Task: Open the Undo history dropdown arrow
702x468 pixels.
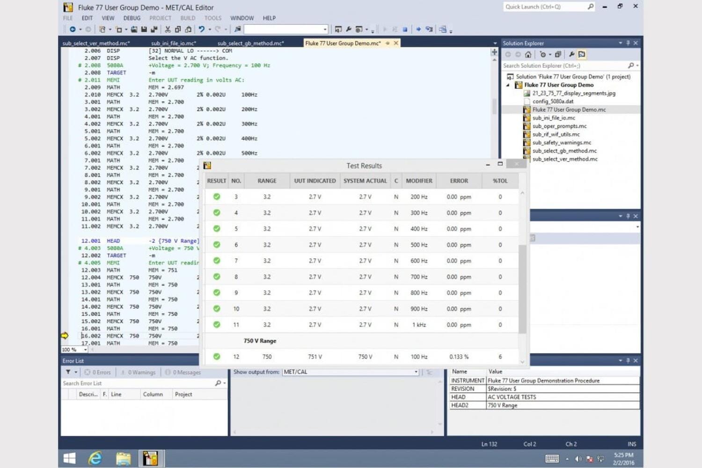Action: pos(209,29)
